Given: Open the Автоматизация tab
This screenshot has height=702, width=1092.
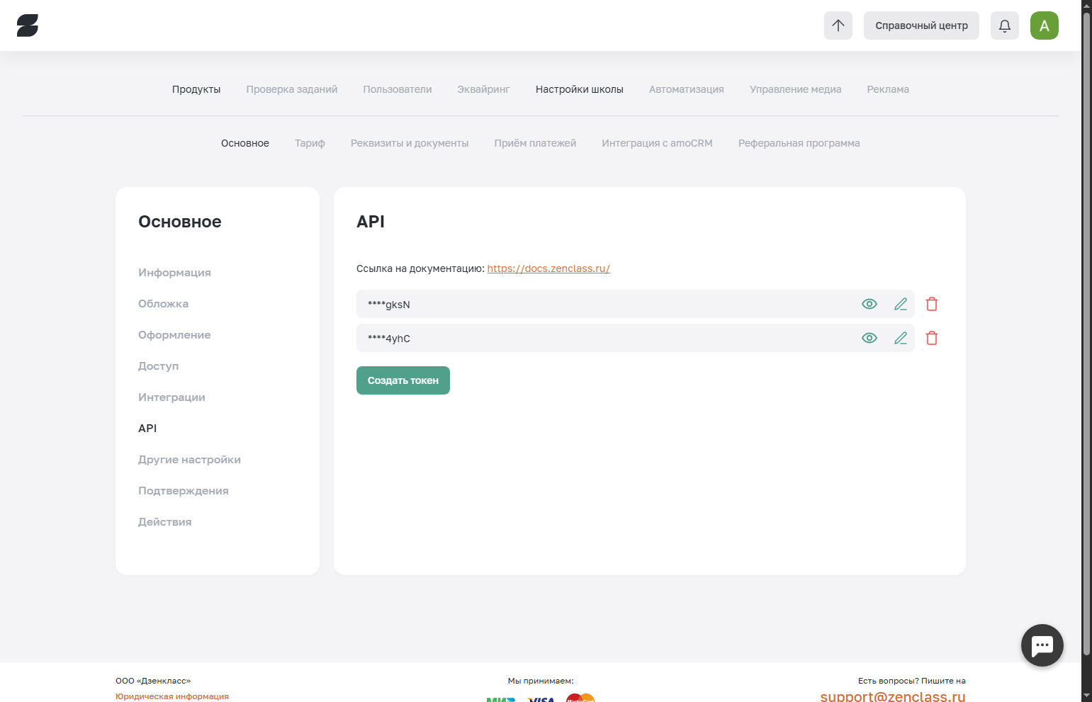Looking at the screenshot, I should click(687, 89).
